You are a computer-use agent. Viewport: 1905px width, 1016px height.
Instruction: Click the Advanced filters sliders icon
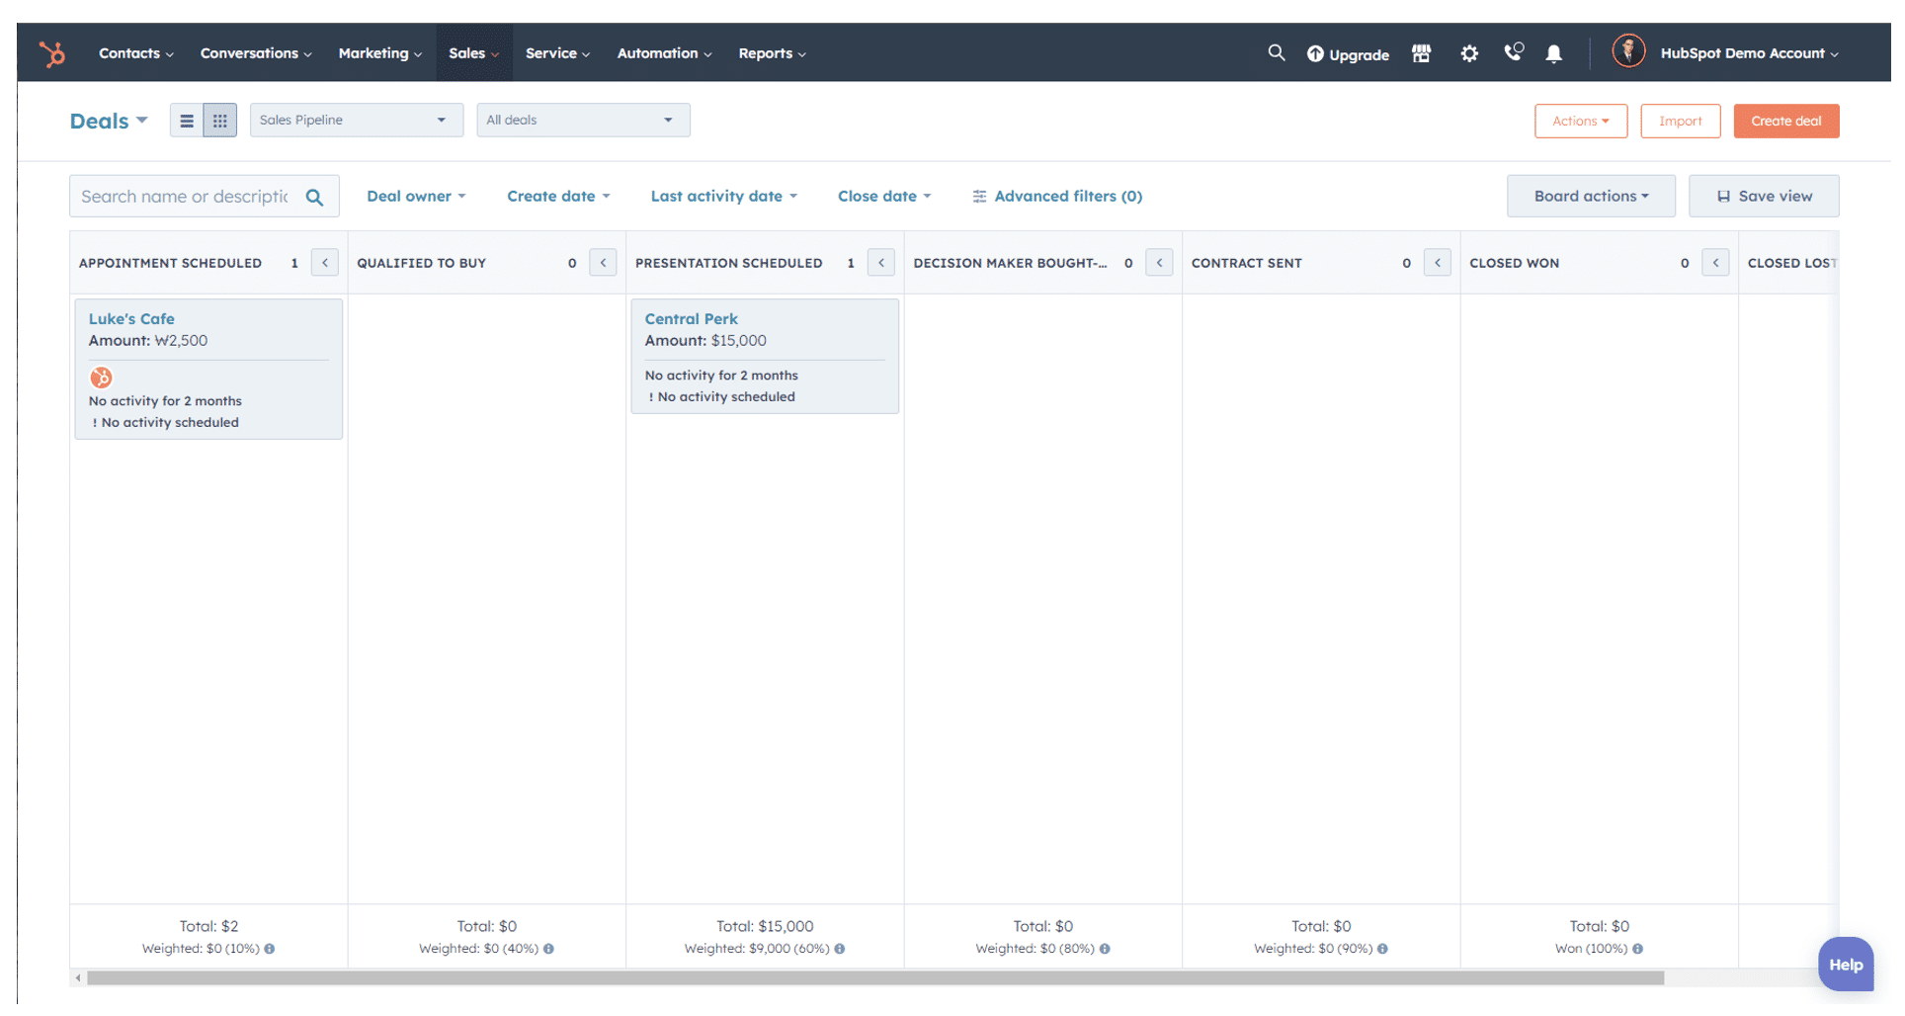click(979, 197)
